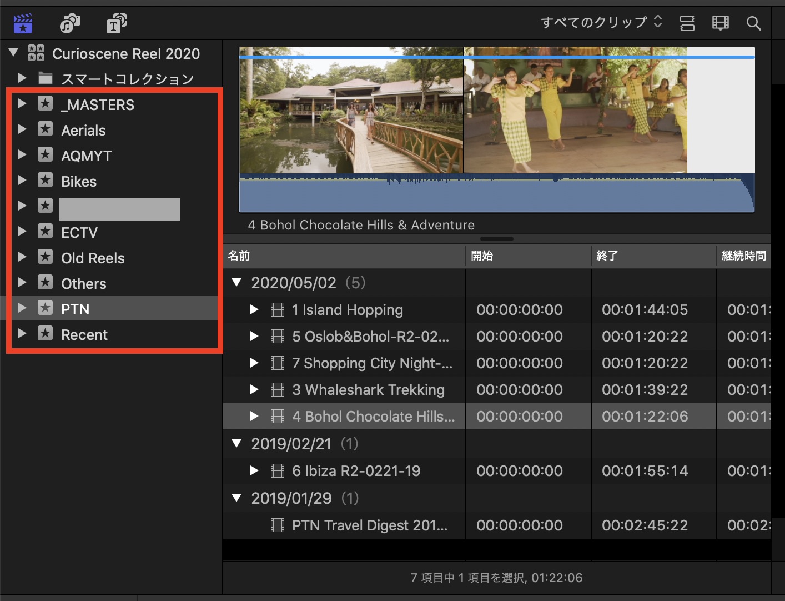Type a name in the renamed collection field
This screenshot has height=601, width=785.
pos(119,209)
